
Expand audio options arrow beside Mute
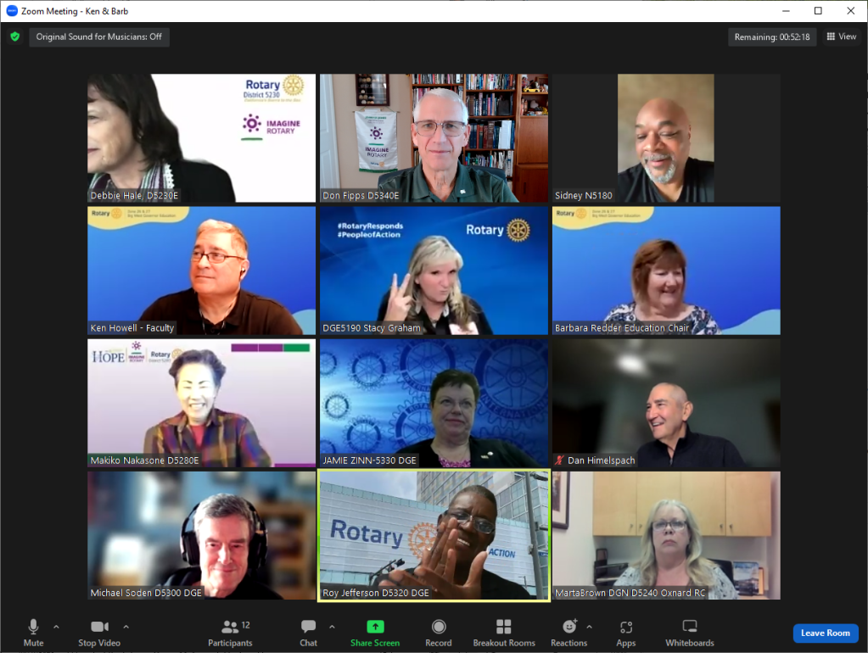click(x=56, y=627)
